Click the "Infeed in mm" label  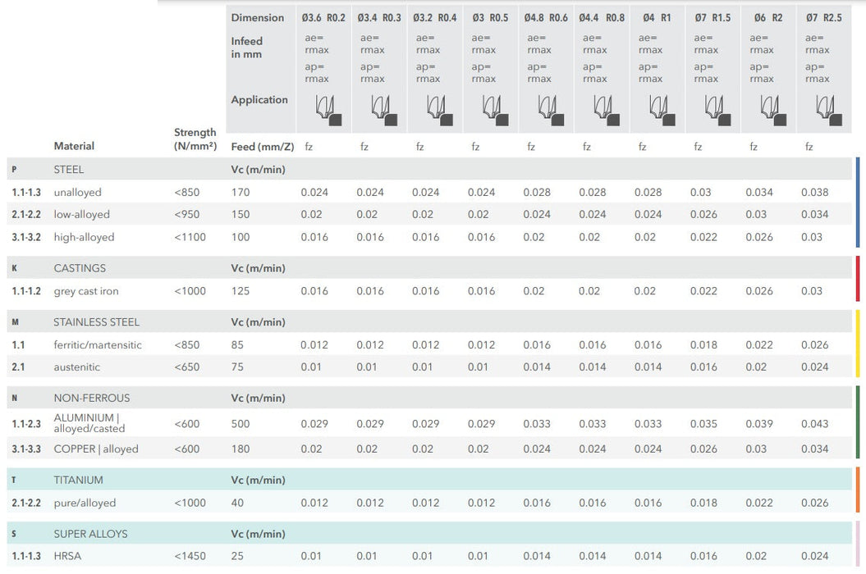tap(247, 48)
